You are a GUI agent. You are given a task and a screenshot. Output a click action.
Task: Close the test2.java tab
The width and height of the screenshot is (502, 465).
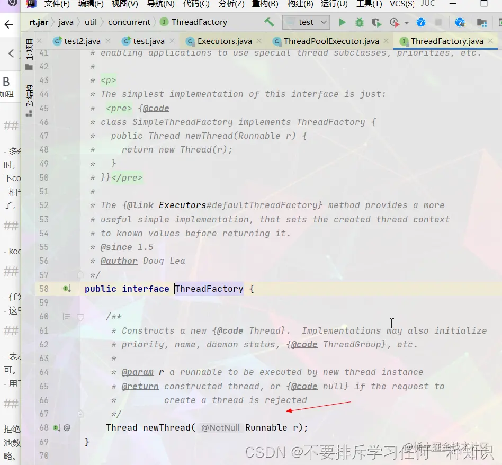108,41
